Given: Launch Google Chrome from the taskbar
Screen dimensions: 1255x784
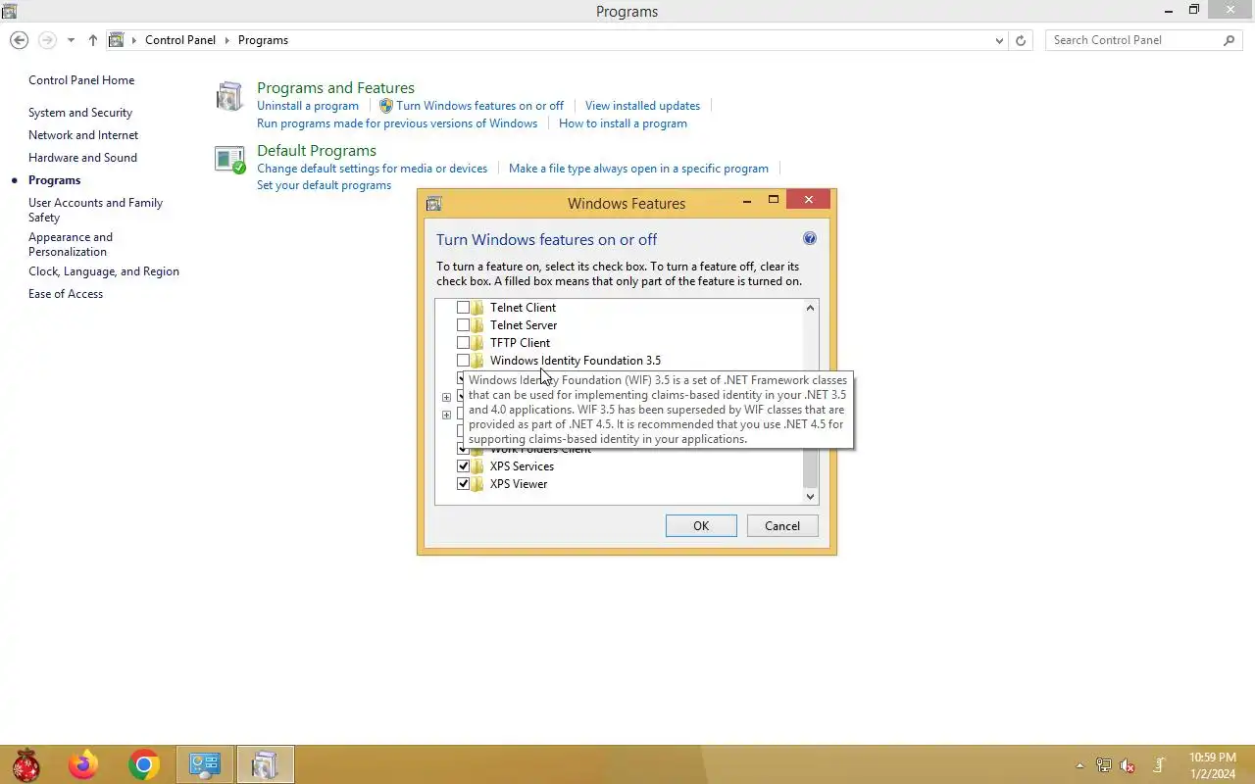Looking at the screenshot, I should 144,764.
